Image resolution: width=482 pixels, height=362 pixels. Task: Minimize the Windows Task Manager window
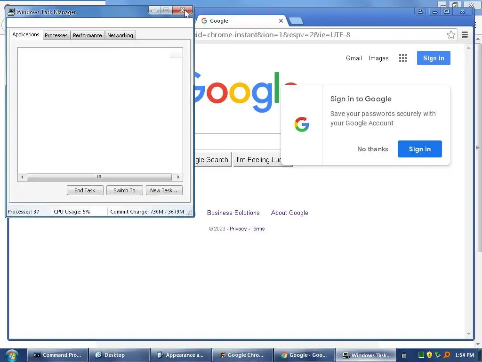tap(154, 10)
